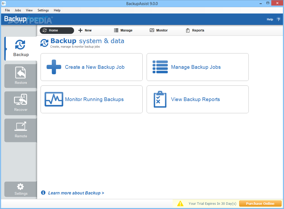This screenshot has height=209, width=284.
Task: Click the Purchase Online button
Action: click(260, 204)
